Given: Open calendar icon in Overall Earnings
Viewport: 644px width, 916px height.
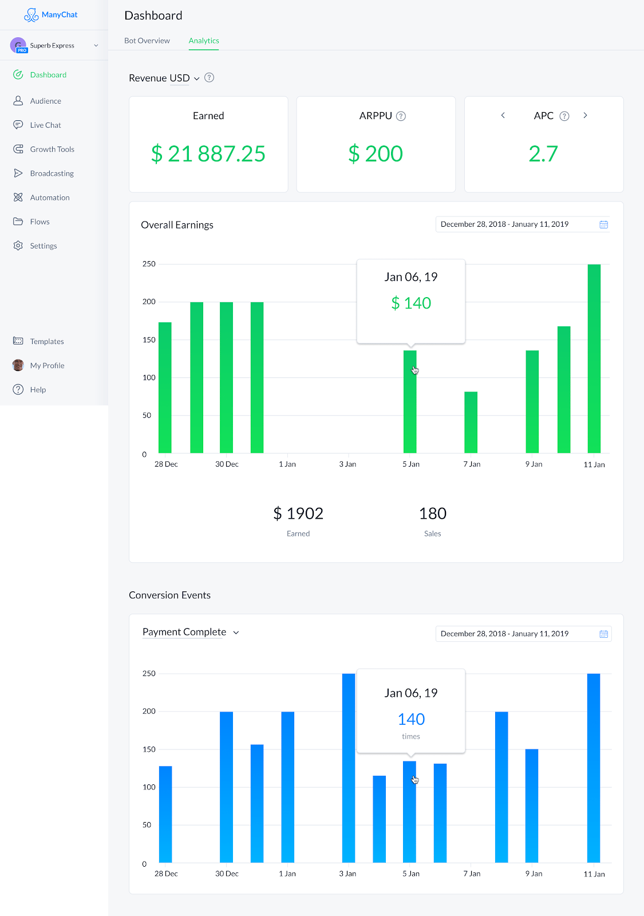Looking at the screenshot, I should pos(603,224).
